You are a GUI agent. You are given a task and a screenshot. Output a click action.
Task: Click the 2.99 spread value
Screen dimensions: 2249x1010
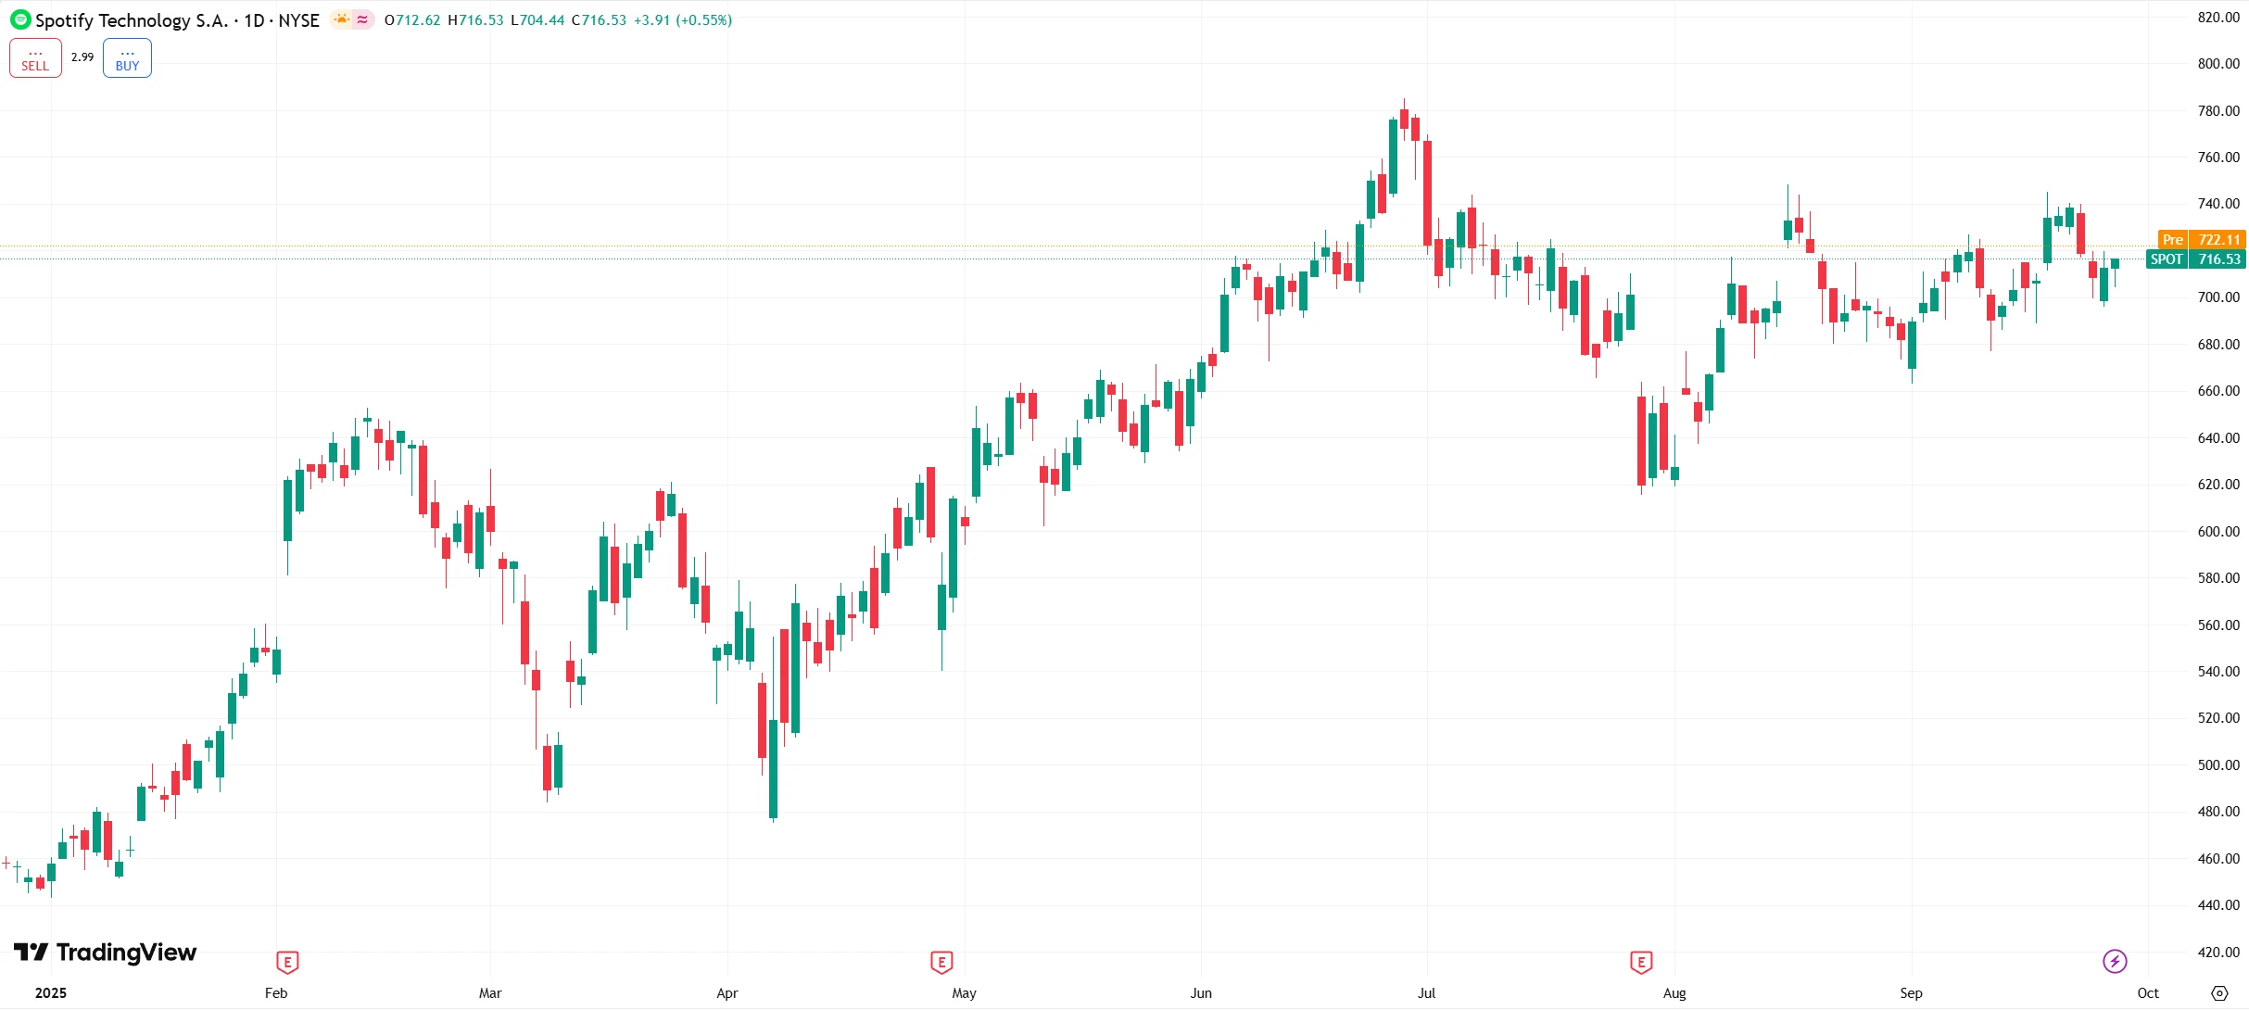click(x=82, y=57)
